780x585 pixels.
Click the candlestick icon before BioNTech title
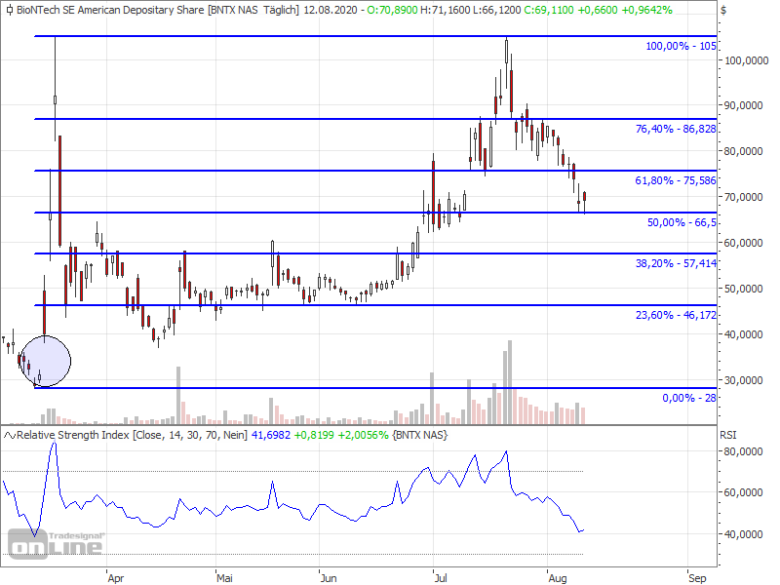(x=10, y=10)
